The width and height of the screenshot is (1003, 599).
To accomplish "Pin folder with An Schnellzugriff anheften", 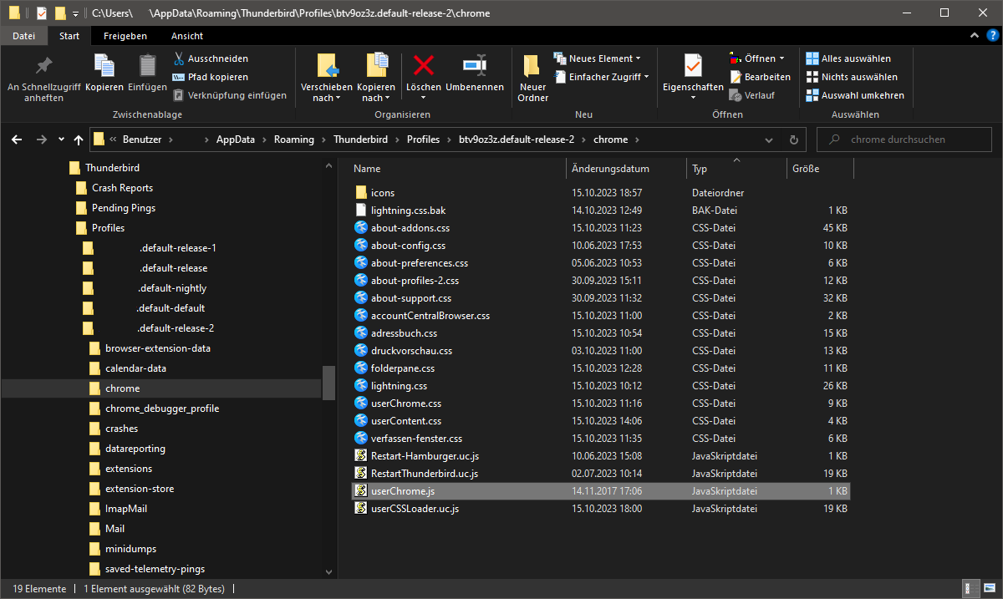I will (43, 66).
